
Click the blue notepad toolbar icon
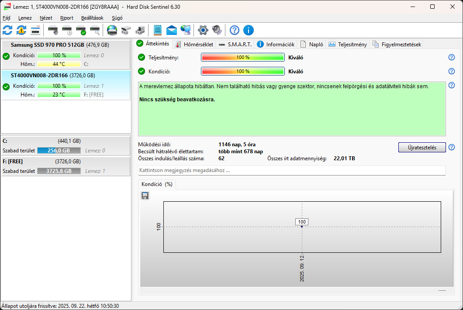[x=158, y=30]
